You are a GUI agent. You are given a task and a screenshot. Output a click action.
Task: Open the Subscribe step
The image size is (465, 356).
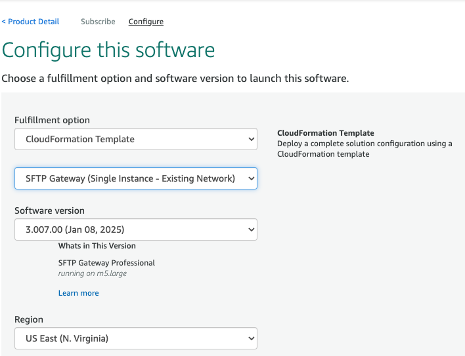pyautogui.click(x=98, y=22)
